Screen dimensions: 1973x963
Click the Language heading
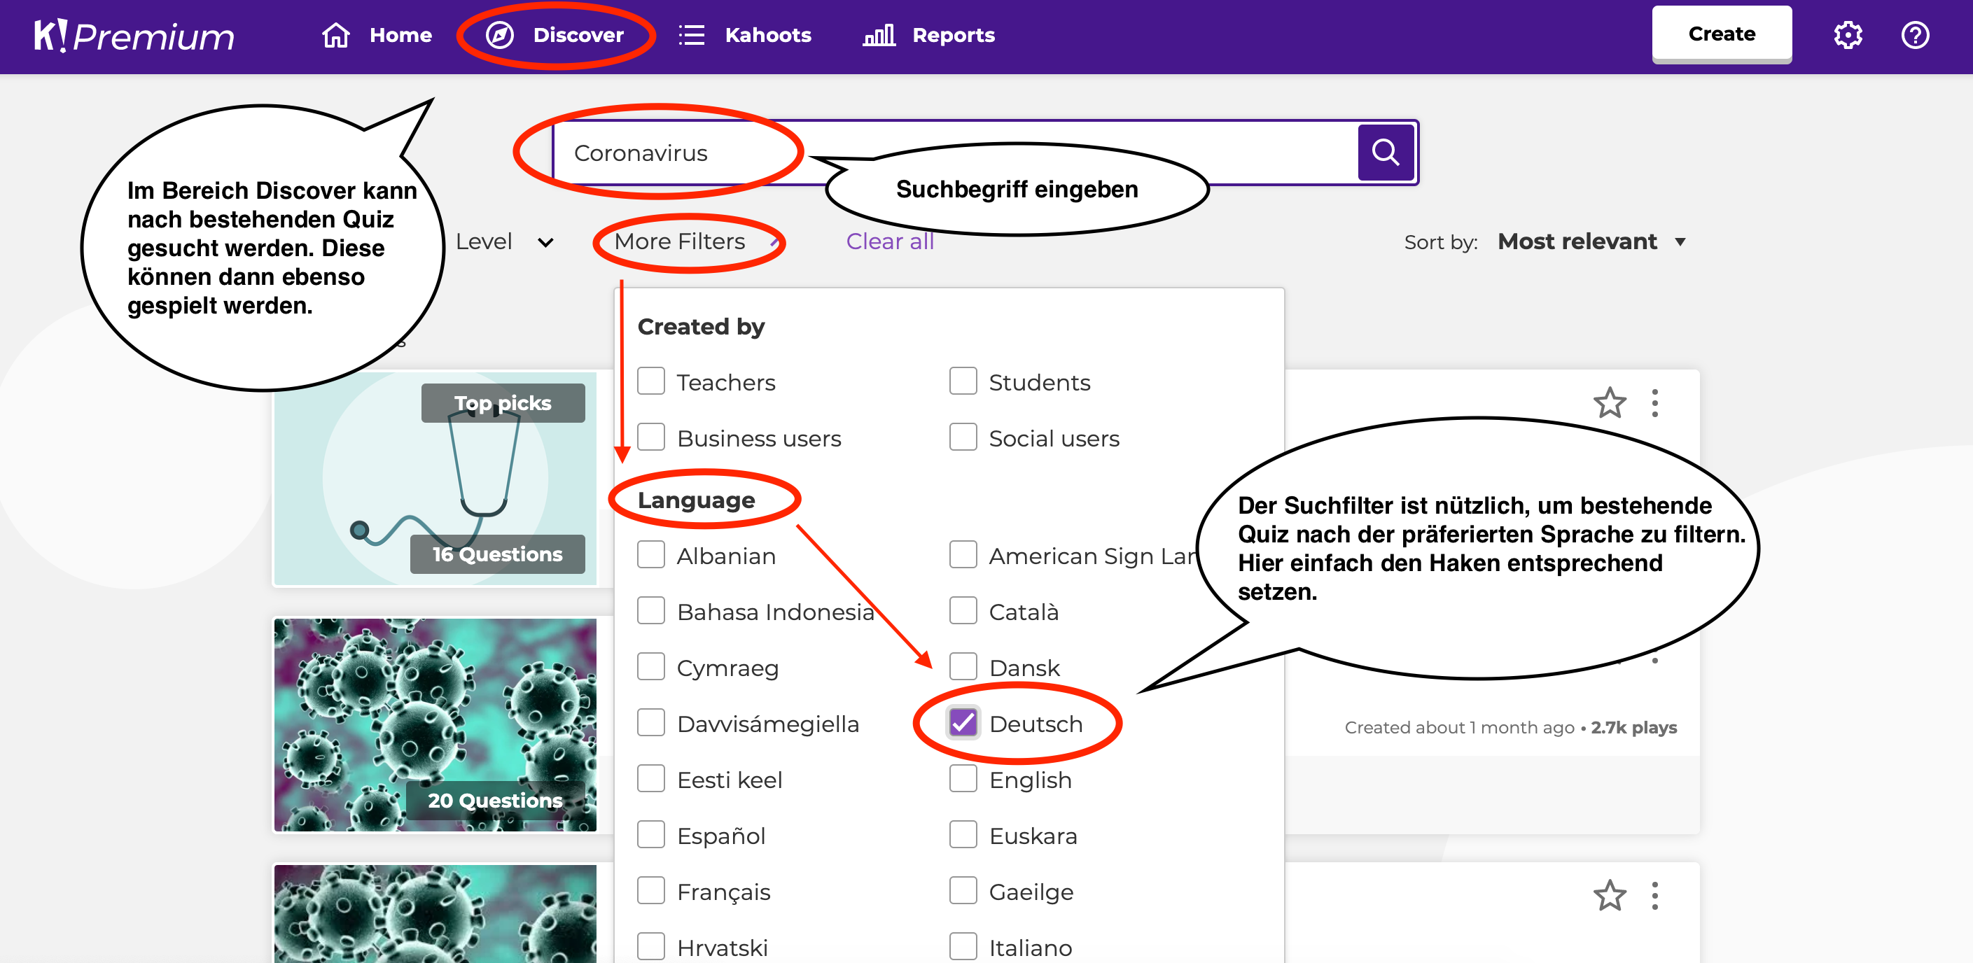696,500
